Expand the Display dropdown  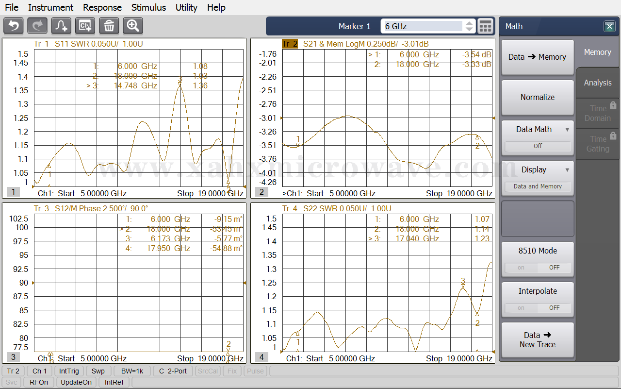567,170
